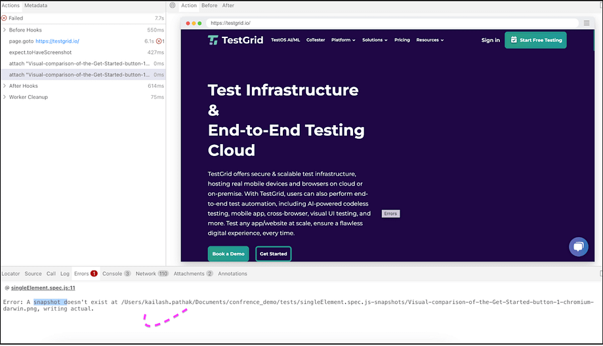The width and height of the screenshot is (603, 346).
Task: Open the Source tab
Action: click(x=33, y=274)
